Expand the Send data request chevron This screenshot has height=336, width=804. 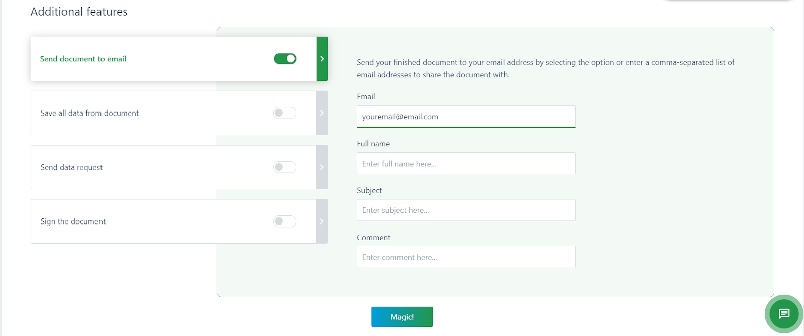click(x=322, y=167)
